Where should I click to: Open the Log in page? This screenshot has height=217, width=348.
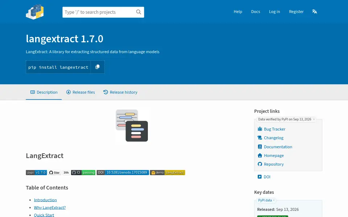tap(274, 12)
